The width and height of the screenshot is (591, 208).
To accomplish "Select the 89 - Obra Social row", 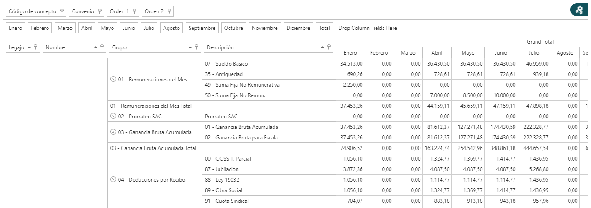I will point(268,190).
